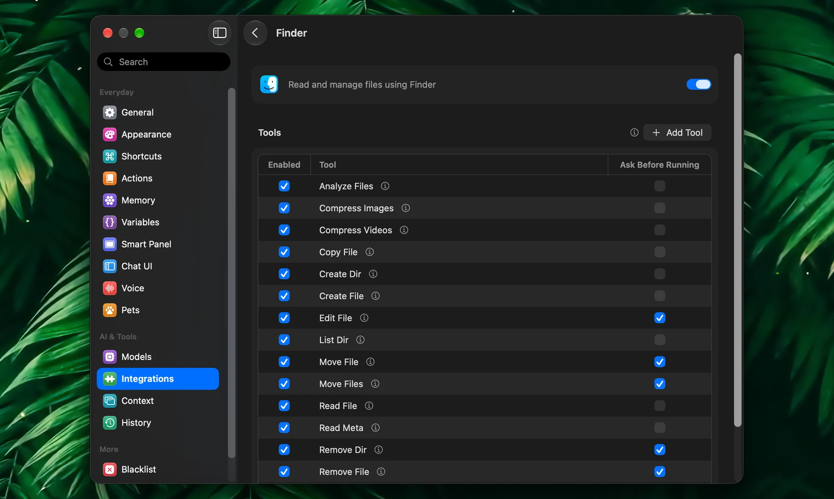Viewport: 834px width, 499px height.
Task: Open Appearance settings in sidebar
Action: pyautogui.click(x=158, y=134)
